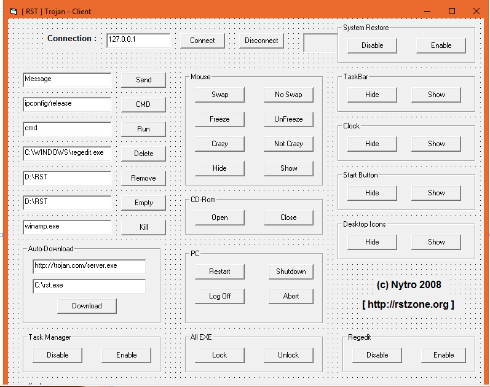Click Hide in the TaskBar group
The width and height of the screenshot is (490, 387).
point(372,95)
